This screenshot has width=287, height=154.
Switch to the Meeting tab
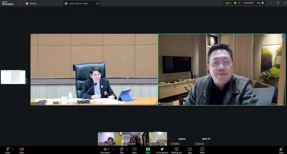pyautogui.click(x=31, y=3)
